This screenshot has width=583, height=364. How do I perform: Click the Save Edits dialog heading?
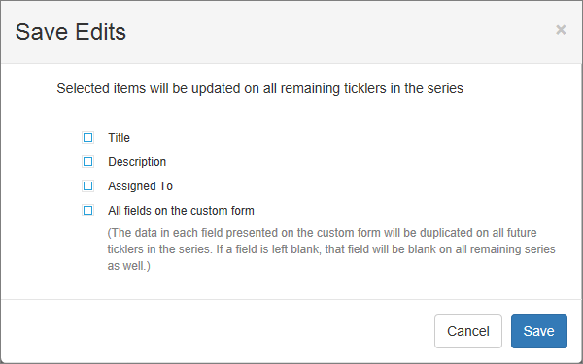click(71, 32)
